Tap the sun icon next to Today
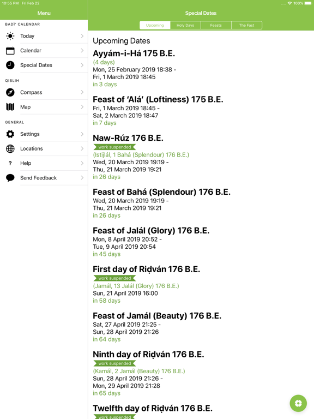This screenshot has height=419, width=314. (10, 36)
